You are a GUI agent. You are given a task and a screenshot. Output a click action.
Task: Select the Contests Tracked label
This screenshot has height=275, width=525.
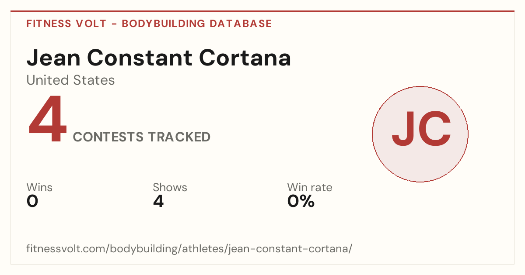point(142,137)
